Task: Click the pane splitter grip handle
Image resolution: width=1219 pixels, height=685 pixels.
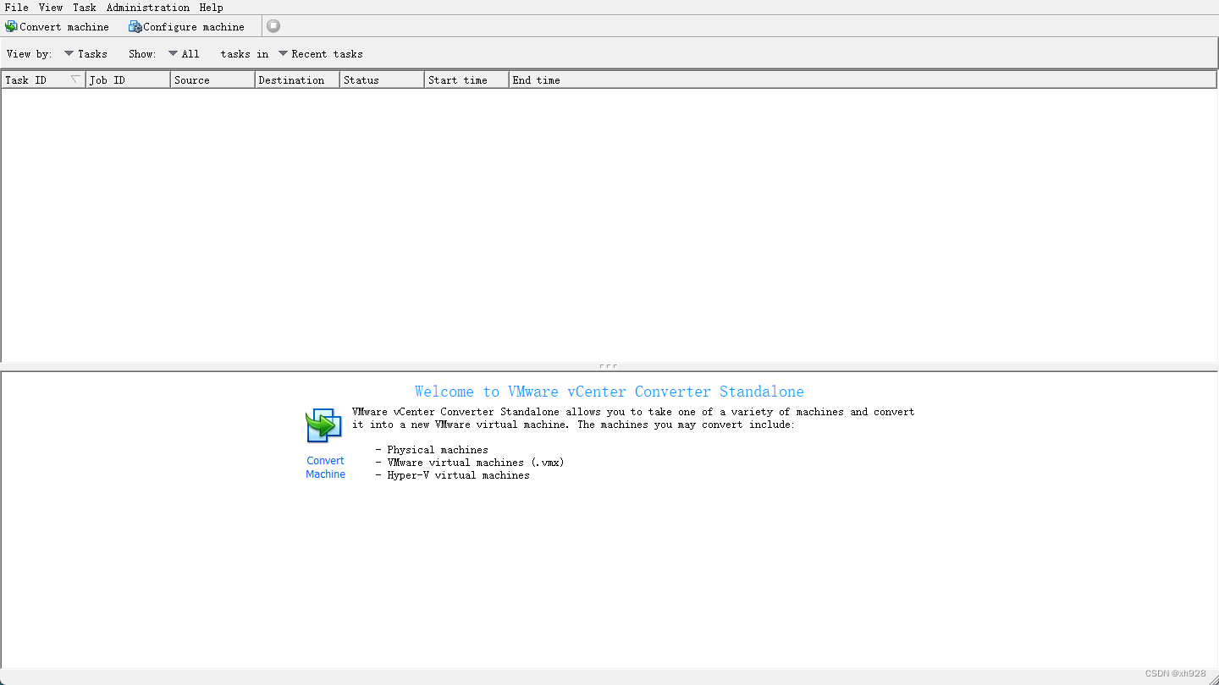Action: [608, 366]
